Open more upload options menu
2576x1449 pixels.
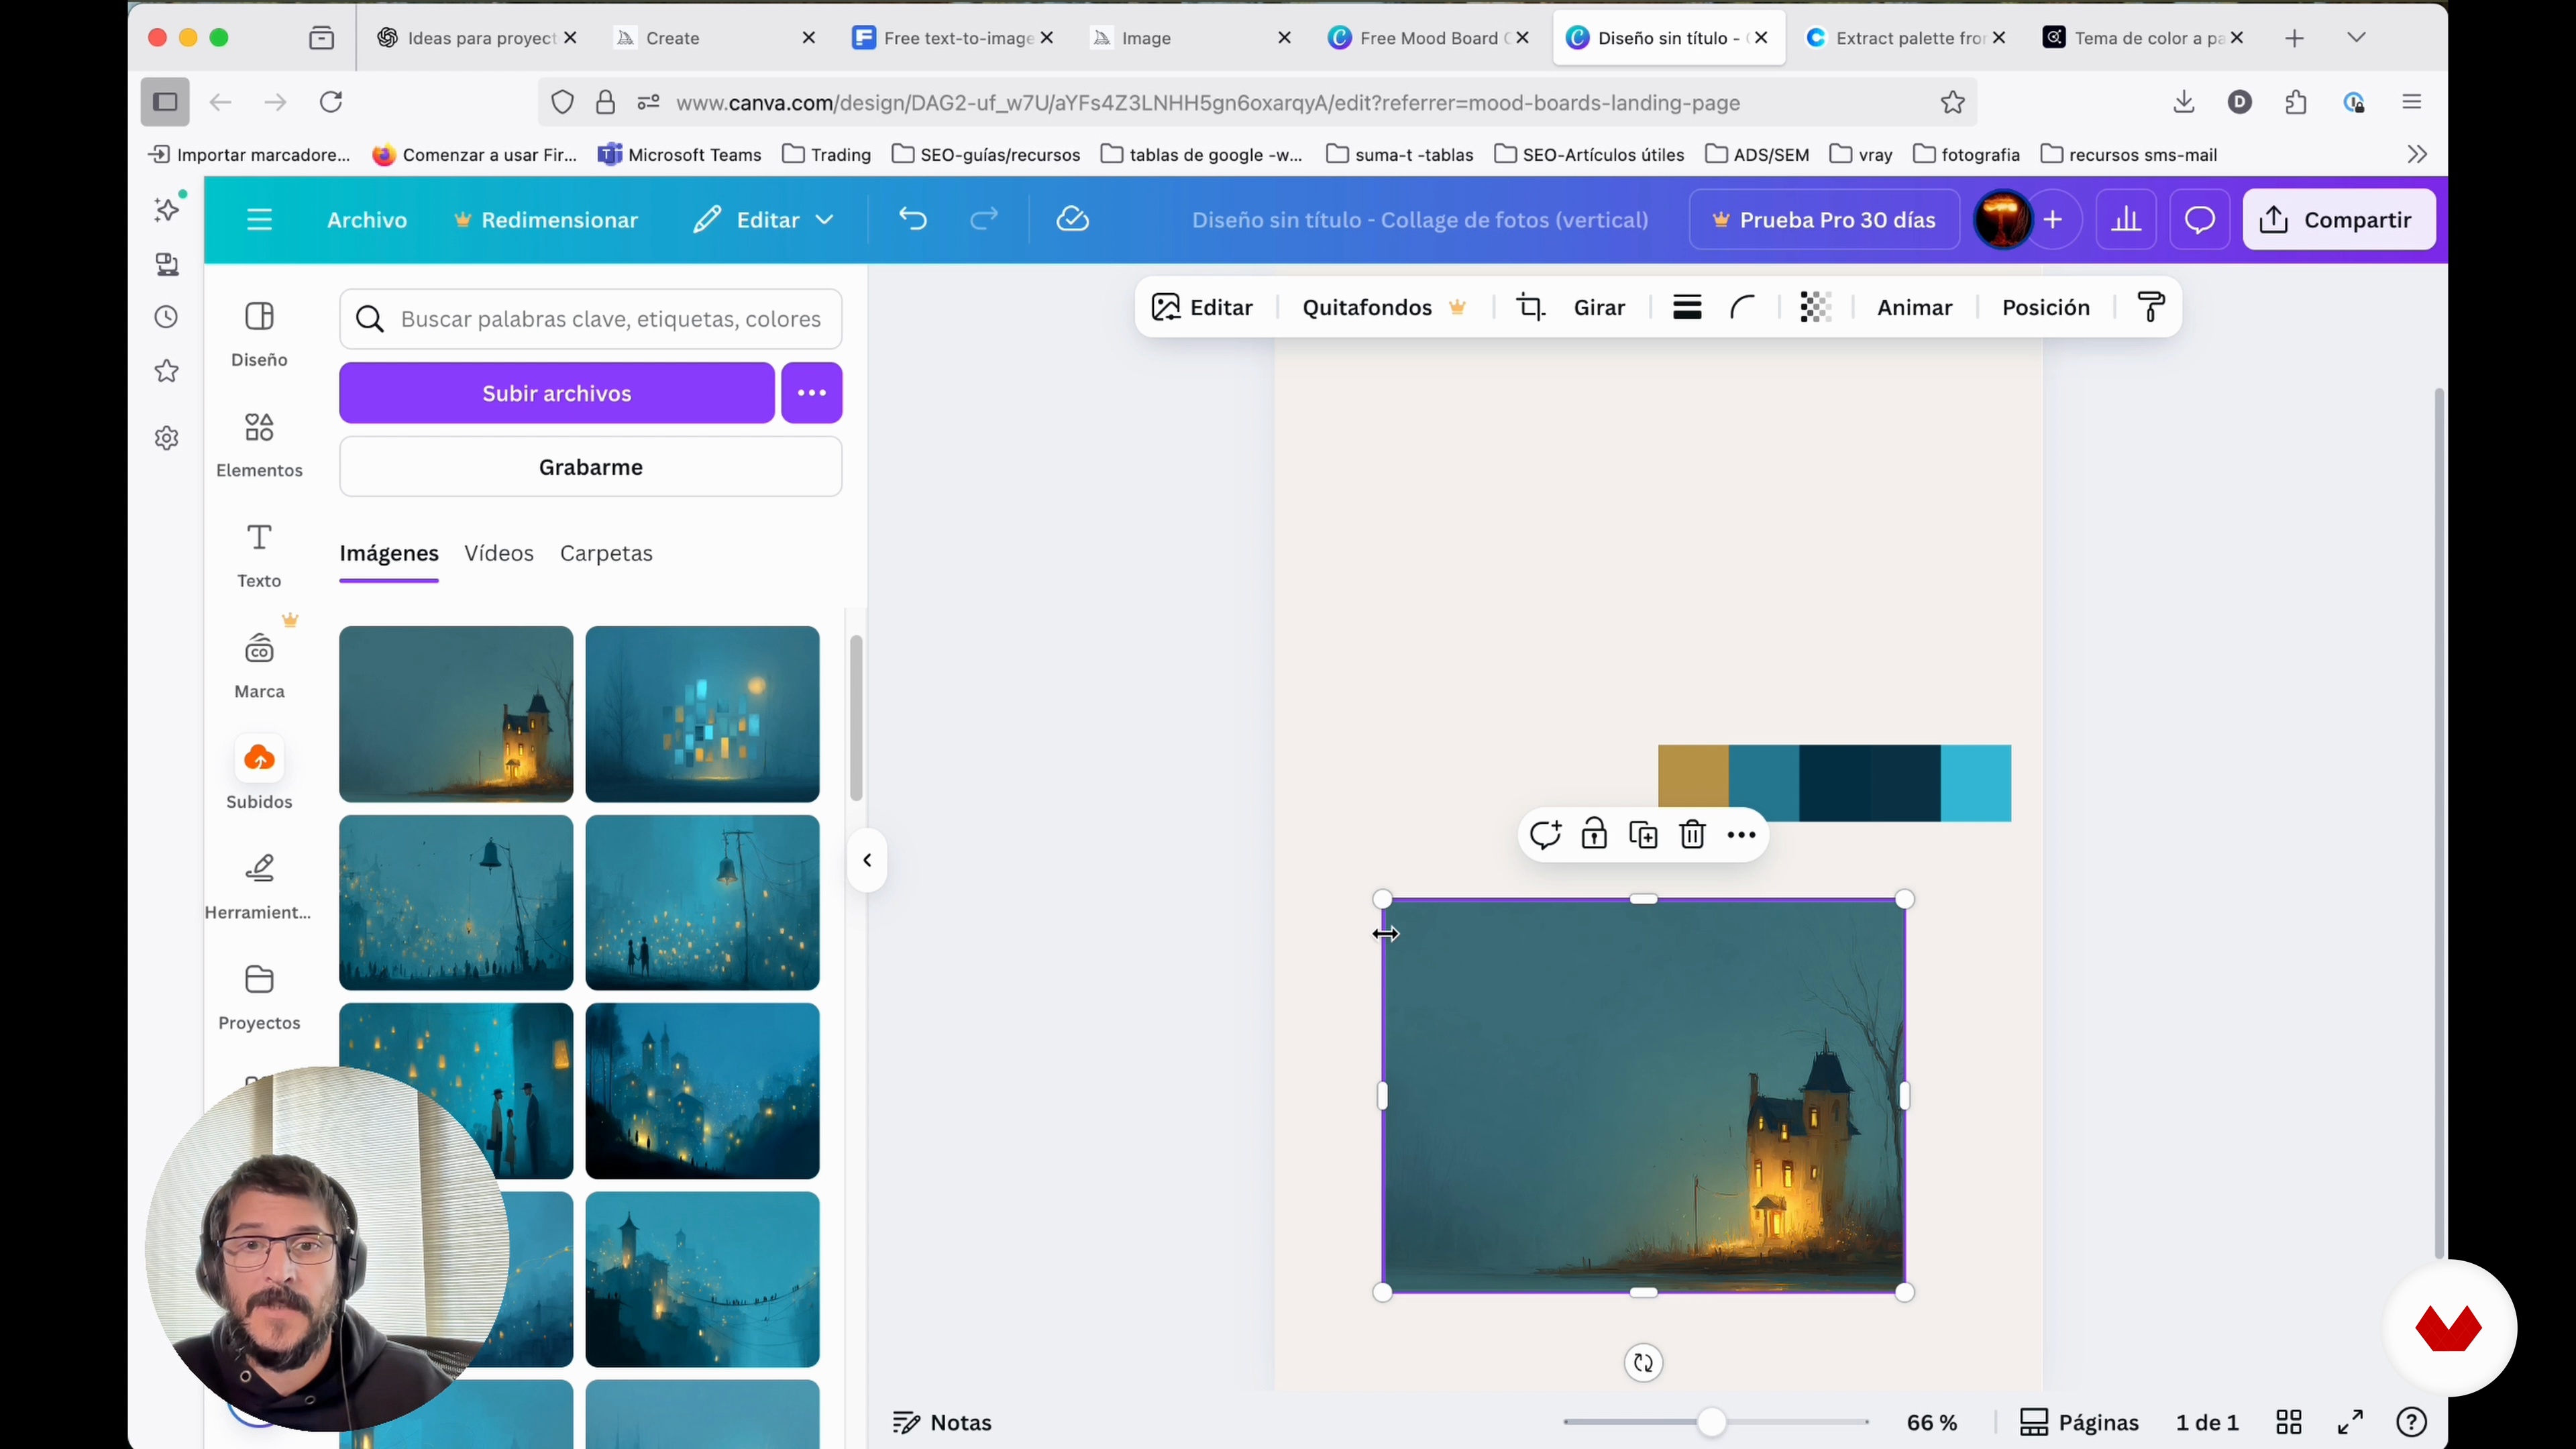pyautogui.click(x=811, y=393)
